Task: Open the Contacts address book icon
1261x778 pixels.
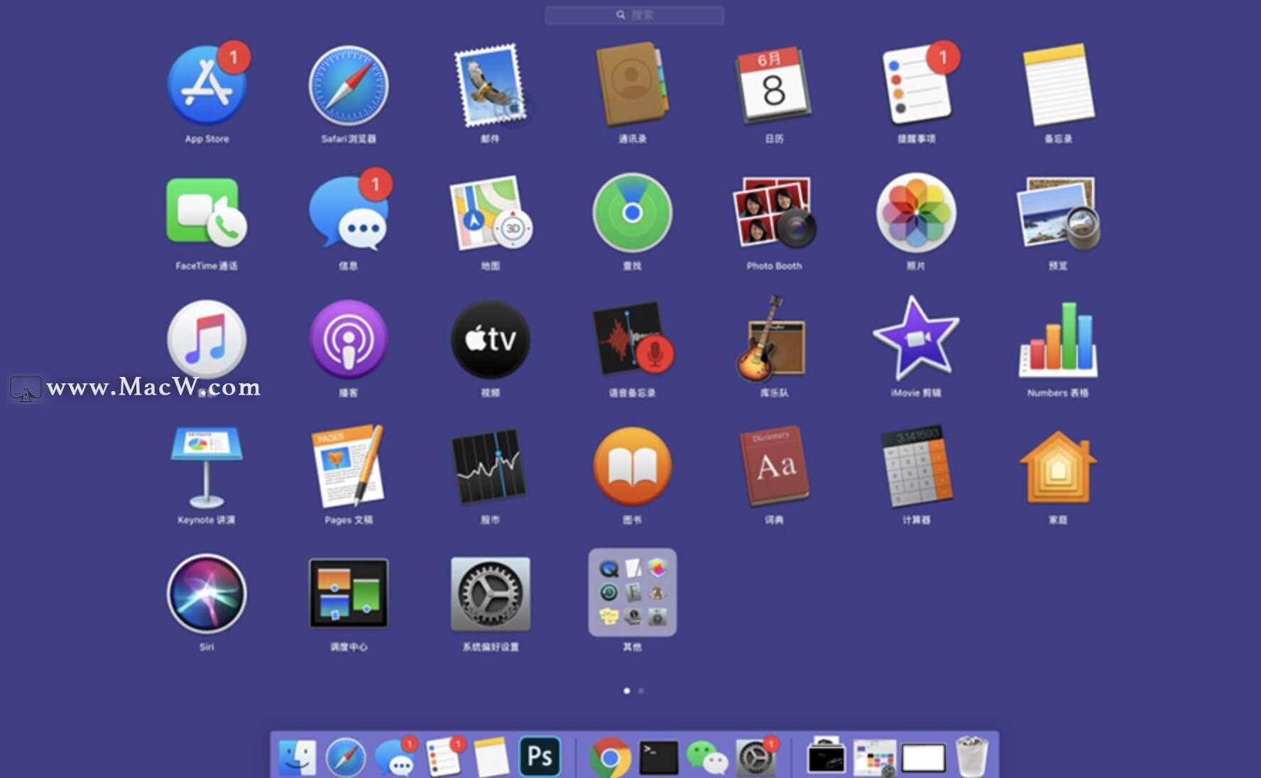Action: pyautogui.click(x=632, y=84)
